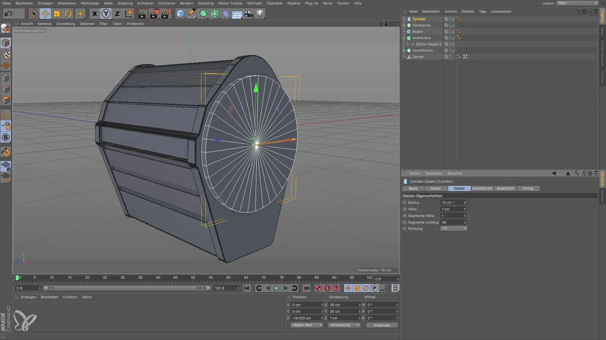This screenshot has width=606, height=340.
Task: Activate the Scale tool in top toolbar
Action: pos(57,14)
